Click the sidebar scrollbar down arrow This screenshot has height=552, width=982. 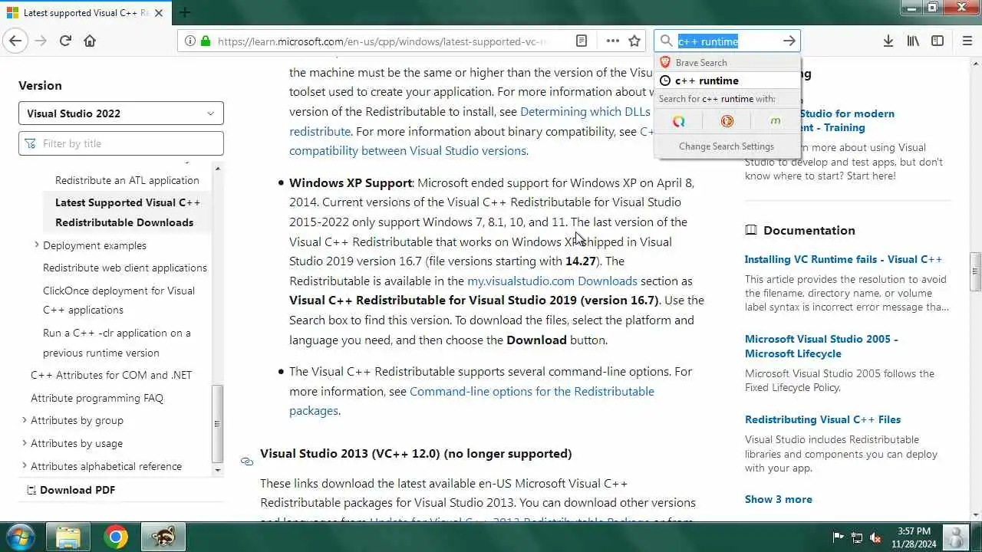point(218,469)
